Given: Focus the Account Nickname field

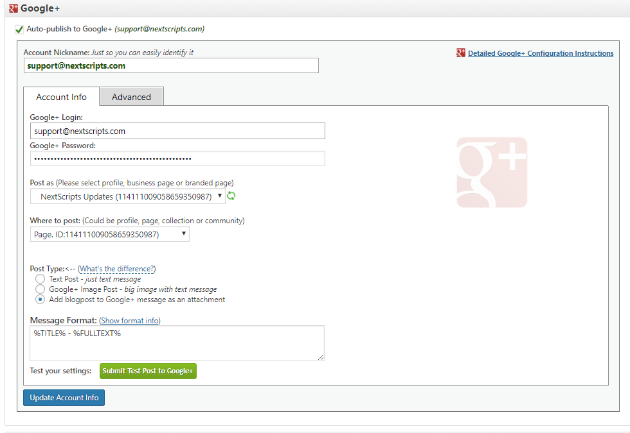Looking at the screenshot, I should 171,65.
